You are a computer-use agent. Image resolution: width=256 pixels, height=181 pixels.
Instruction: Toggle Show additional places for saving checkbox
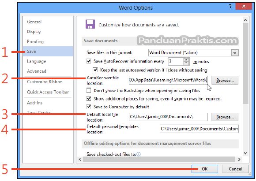[89, 99]
